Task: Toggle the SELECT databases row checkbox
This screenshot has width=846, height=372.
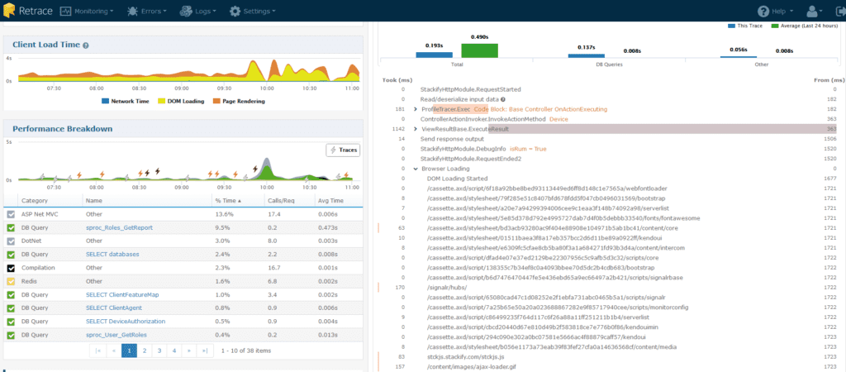Action: (x=12, y=255)
